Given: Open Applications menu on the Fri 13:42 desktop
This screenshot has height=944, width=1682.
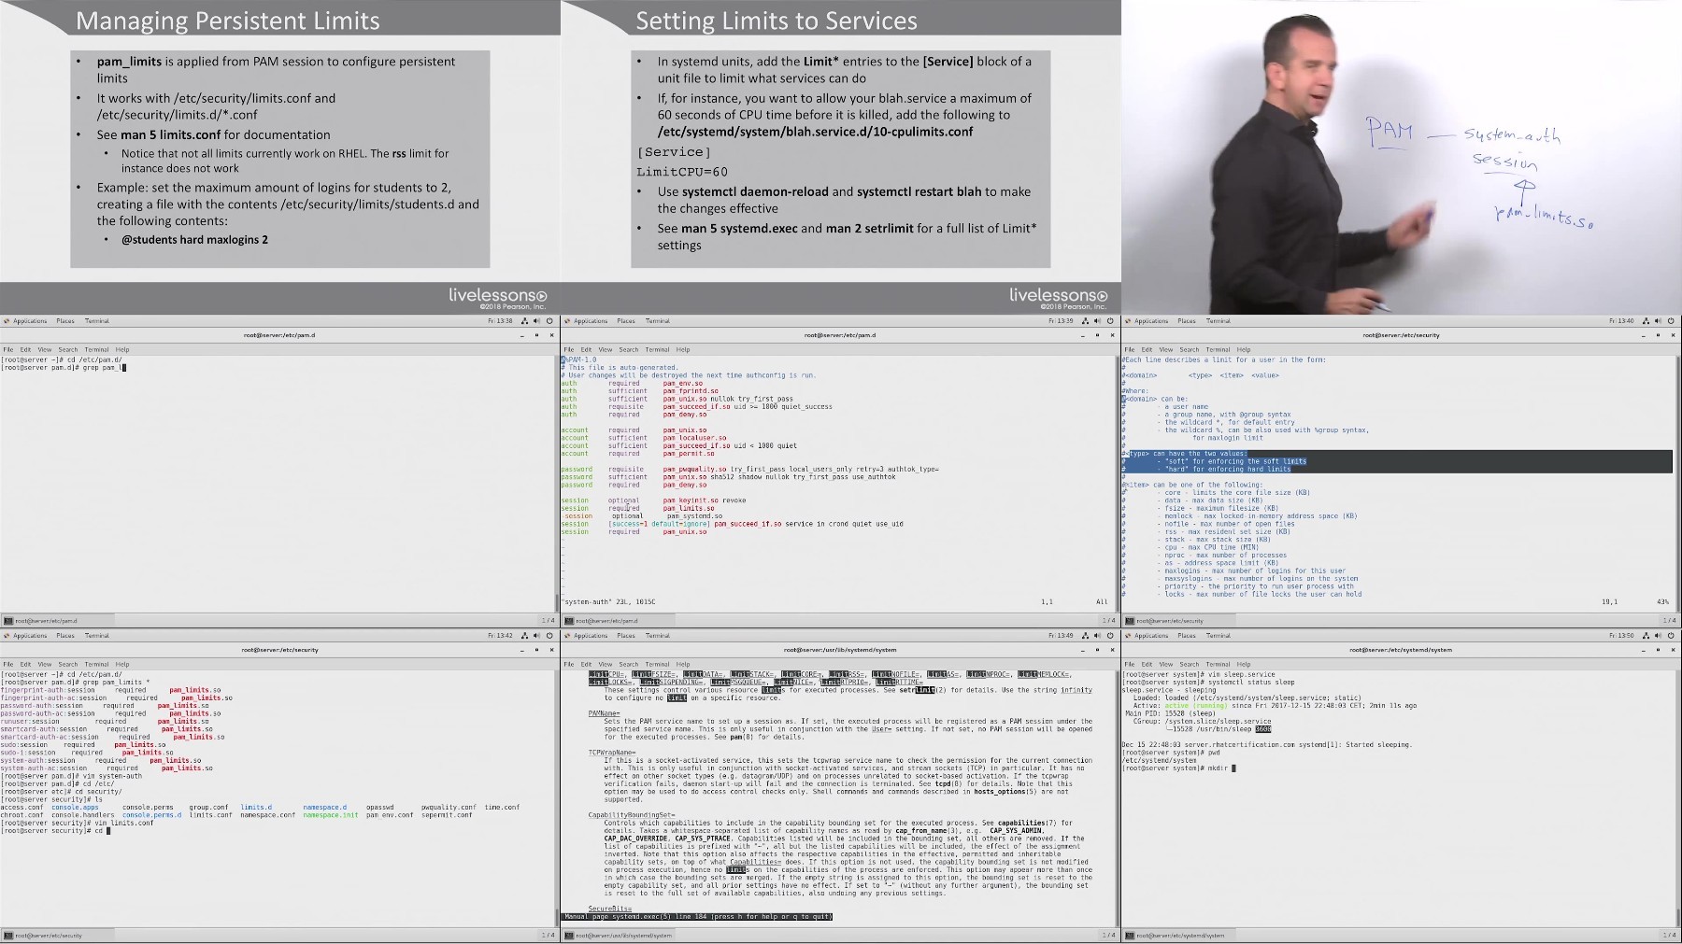Looking at the screenshot, I should point(26,636).
